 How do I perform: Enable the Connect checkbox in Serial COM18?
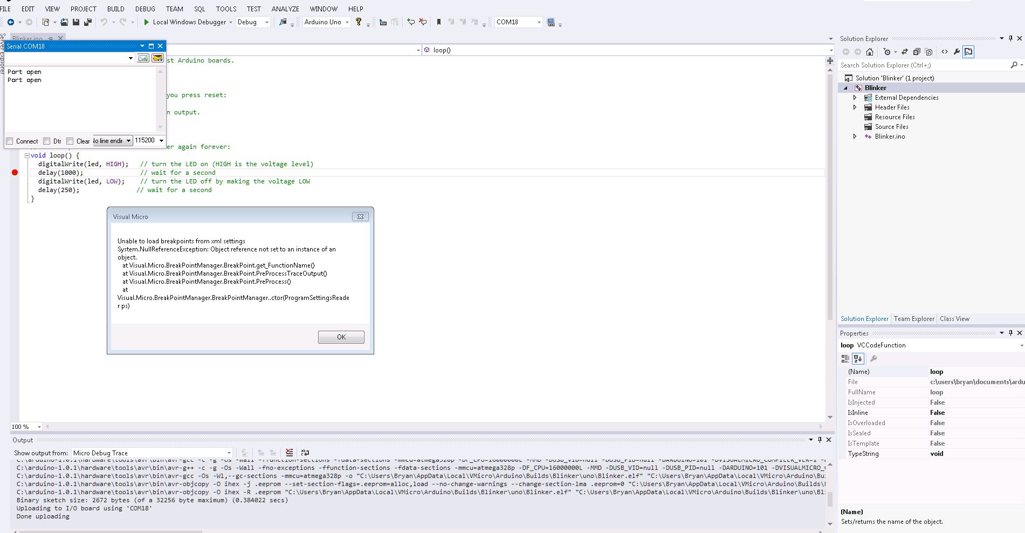(10, 141)
